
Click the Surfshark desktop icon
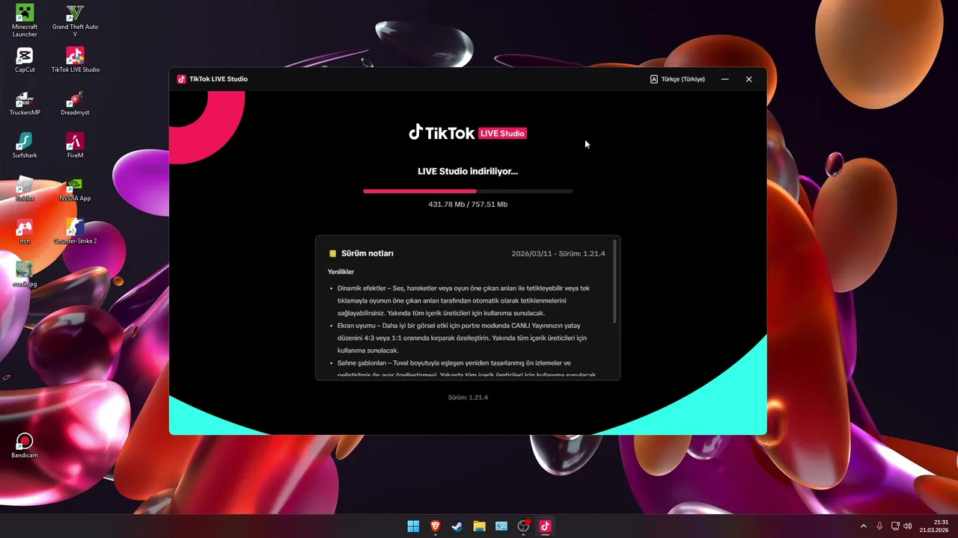pos(25,146)
